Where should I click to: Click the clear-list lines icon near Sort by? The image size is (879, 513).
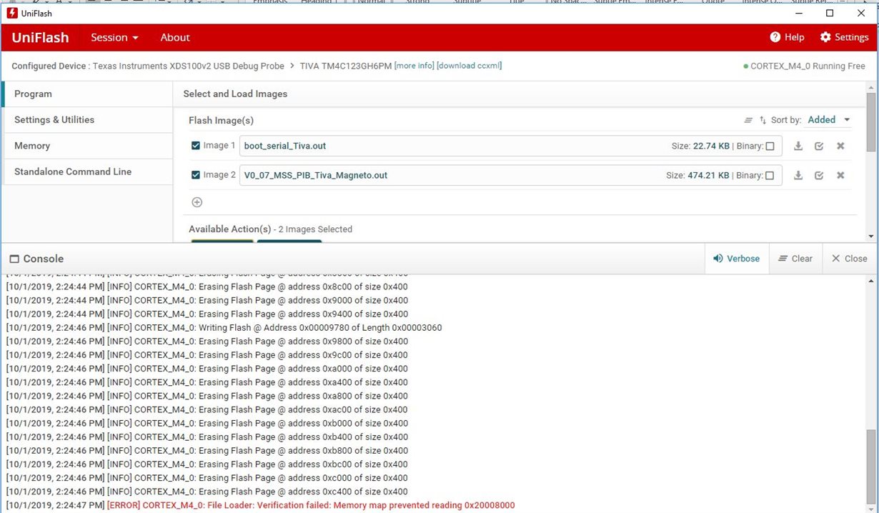pos(748,120)
